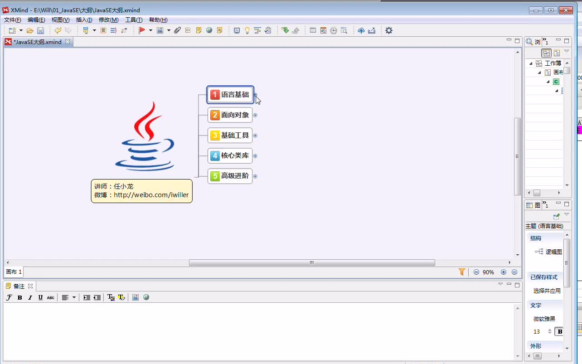Click the insert image toolbar icon
582x364 pixels.
click(x=160, y=30)
